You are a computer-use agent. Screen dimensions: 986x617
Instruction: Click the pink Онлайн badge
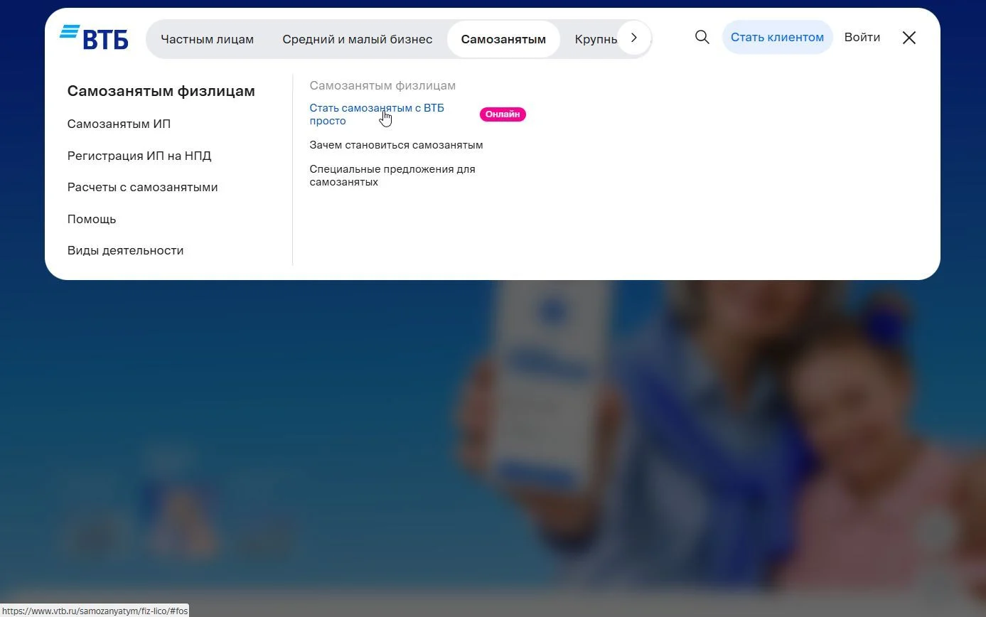point(503,114)
